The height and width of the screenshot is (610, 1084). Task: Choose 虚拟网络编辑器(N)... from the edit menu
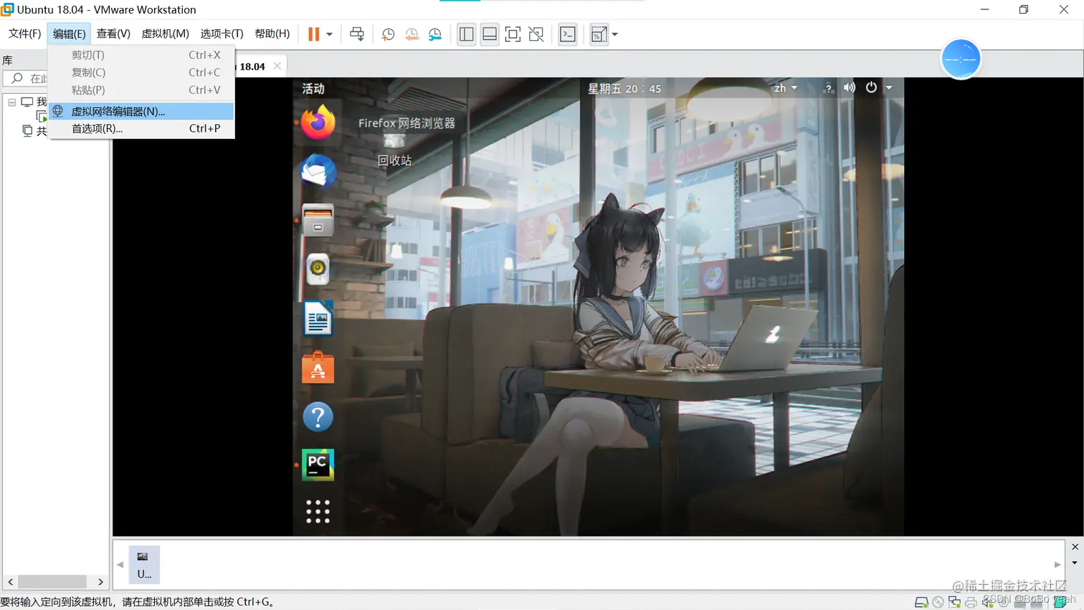pyautogui.click(x=141, y=111)
